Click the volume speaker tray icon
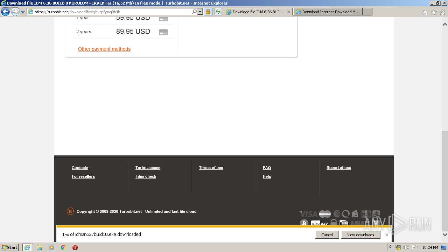Viewport: 448px width, 252px height. 406,247
